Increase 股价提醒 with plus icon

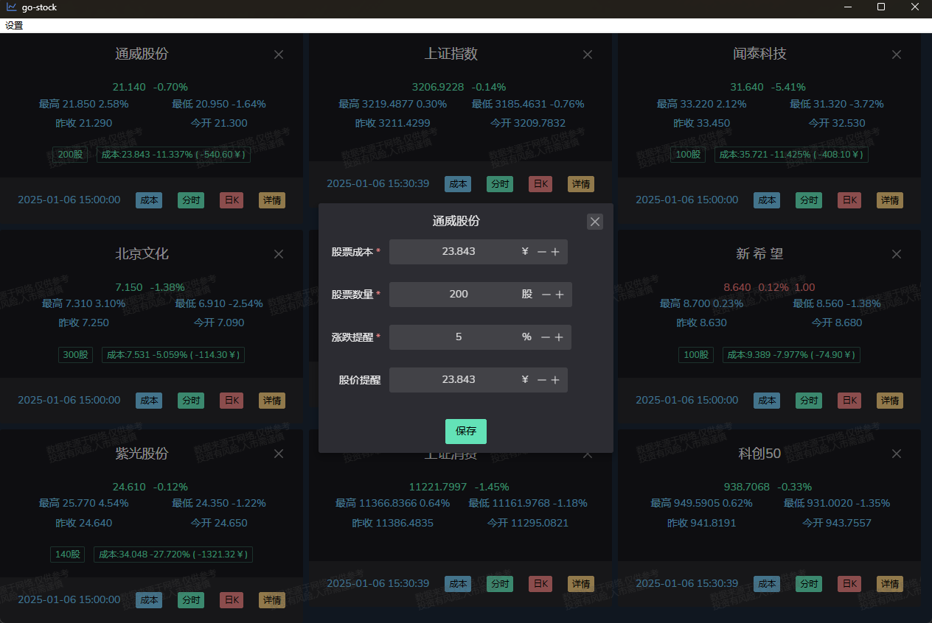(x=555, y=380)
